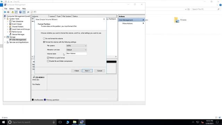The image size is (222, 125).
Task: Expand Services and Applications node
Action: (x=5, y=42)
